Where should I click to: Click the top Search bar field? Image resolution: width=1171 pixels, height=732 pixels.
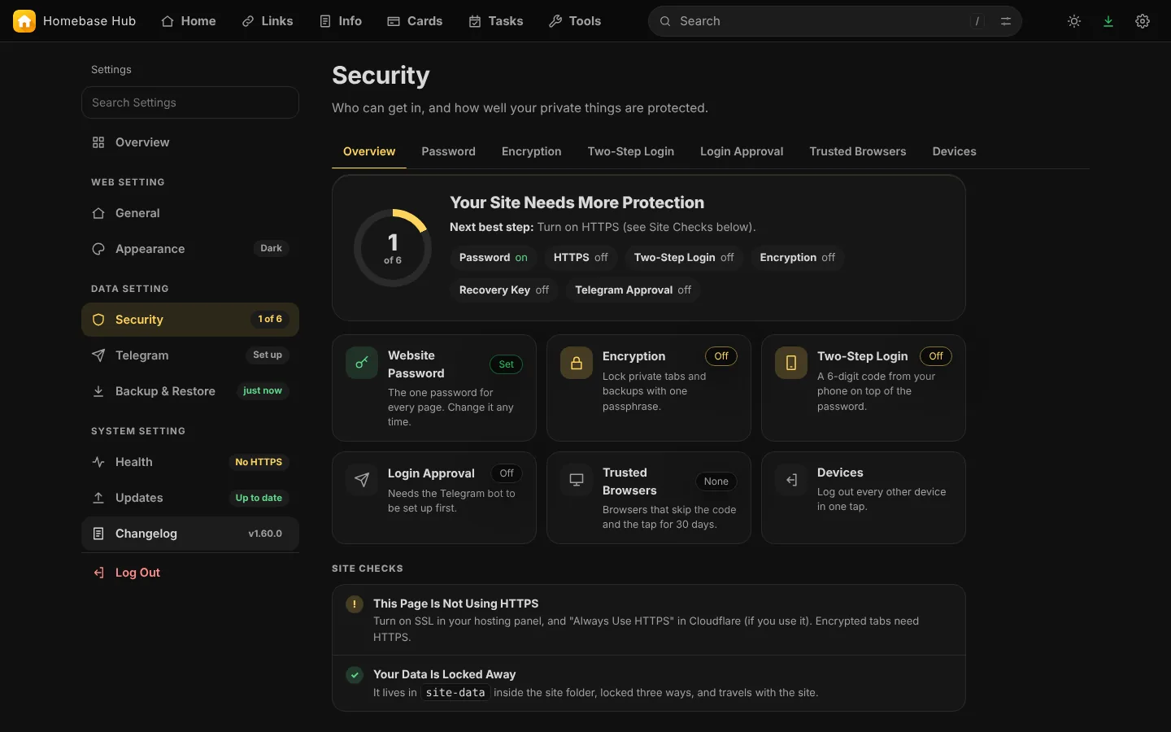click(x=835, y=21)
